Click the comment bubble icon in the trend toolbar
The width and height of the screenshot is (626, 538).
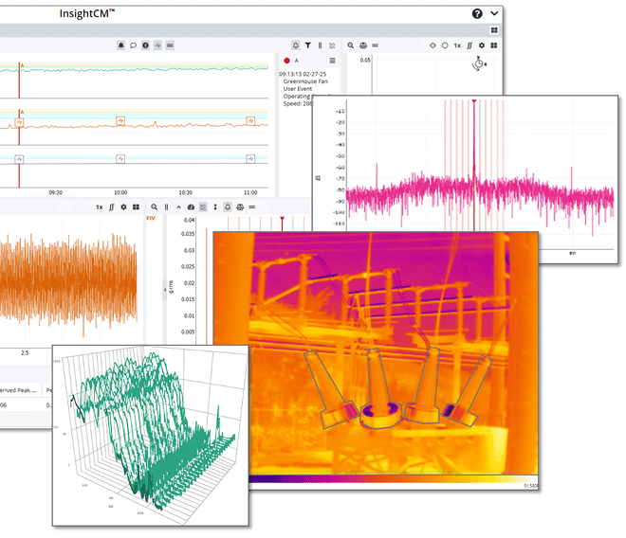tap(134, 45)
